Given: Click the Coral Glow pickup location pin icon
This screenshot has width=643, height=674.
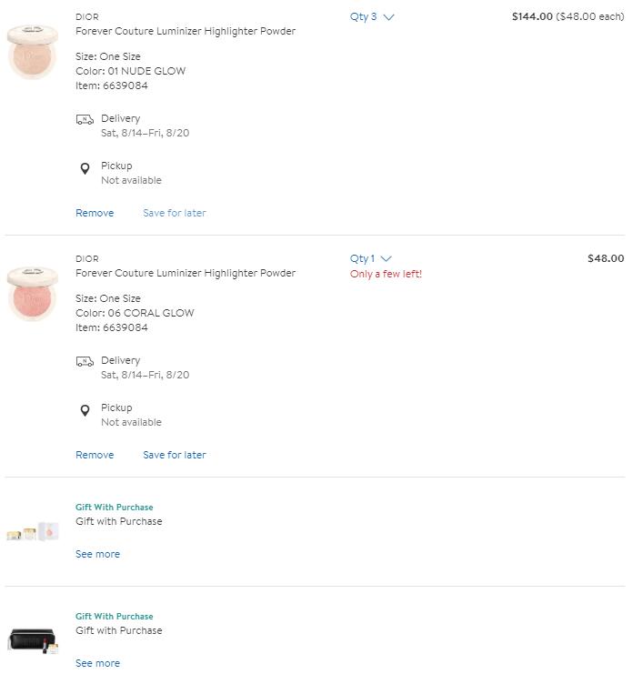Looking at the screenshot, I should [x=85, y=410].
